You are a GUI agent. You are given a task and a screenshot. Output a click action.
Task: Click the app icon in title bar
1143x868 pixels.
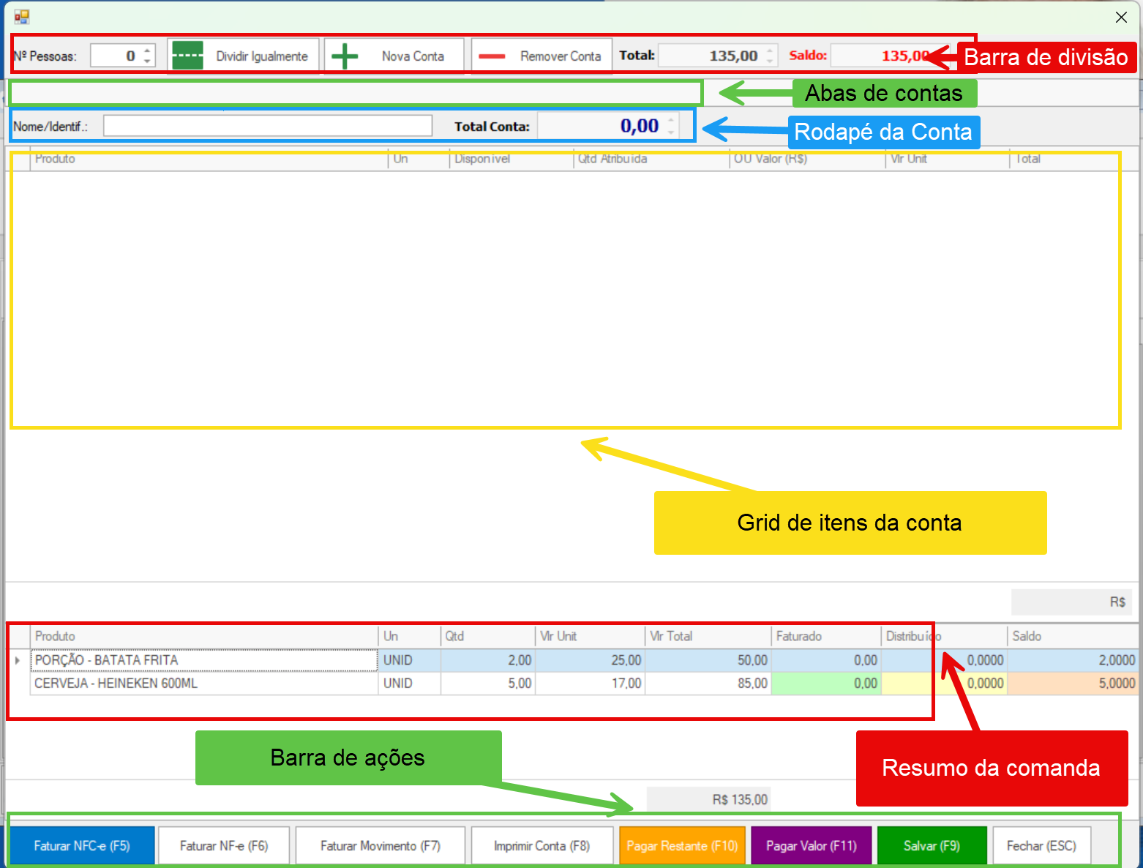21,17
